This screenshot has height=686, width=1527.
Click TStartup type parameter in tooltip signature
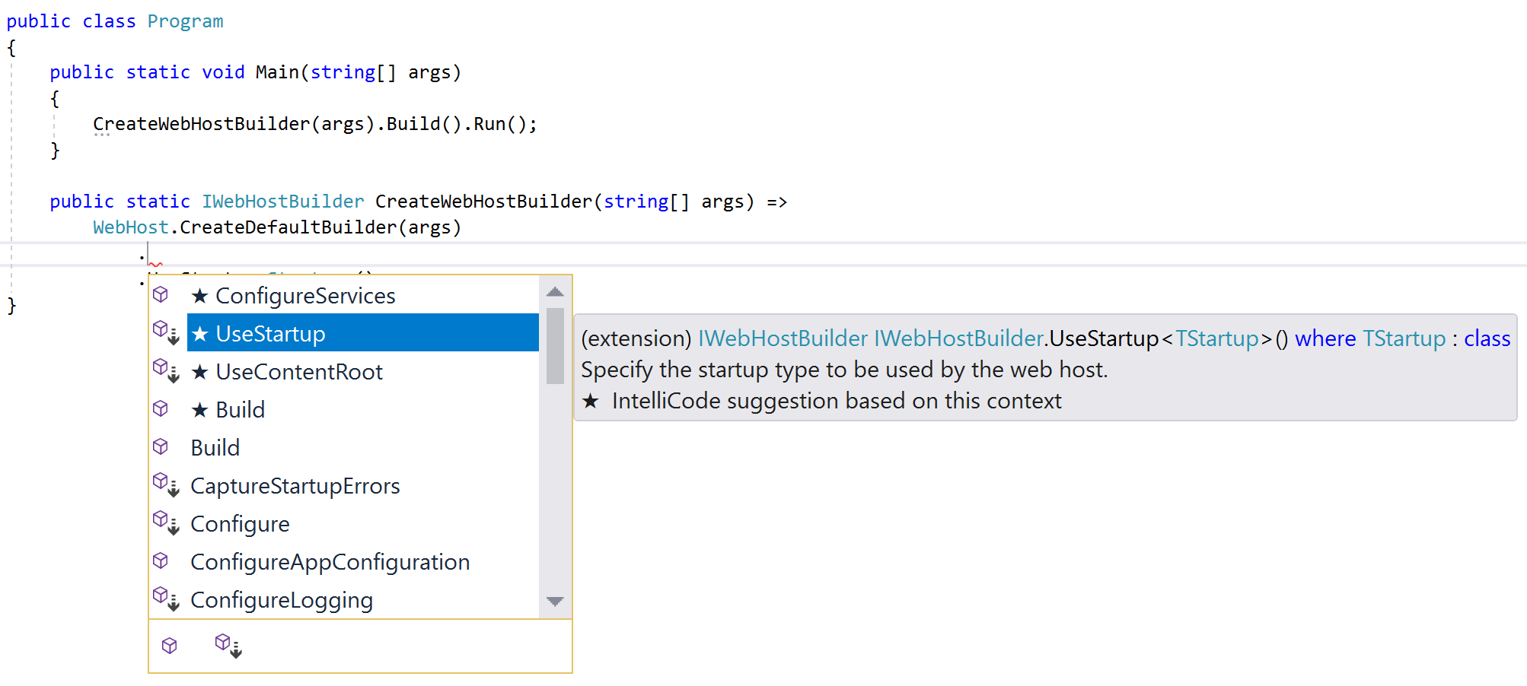[x=1216, y=338]
